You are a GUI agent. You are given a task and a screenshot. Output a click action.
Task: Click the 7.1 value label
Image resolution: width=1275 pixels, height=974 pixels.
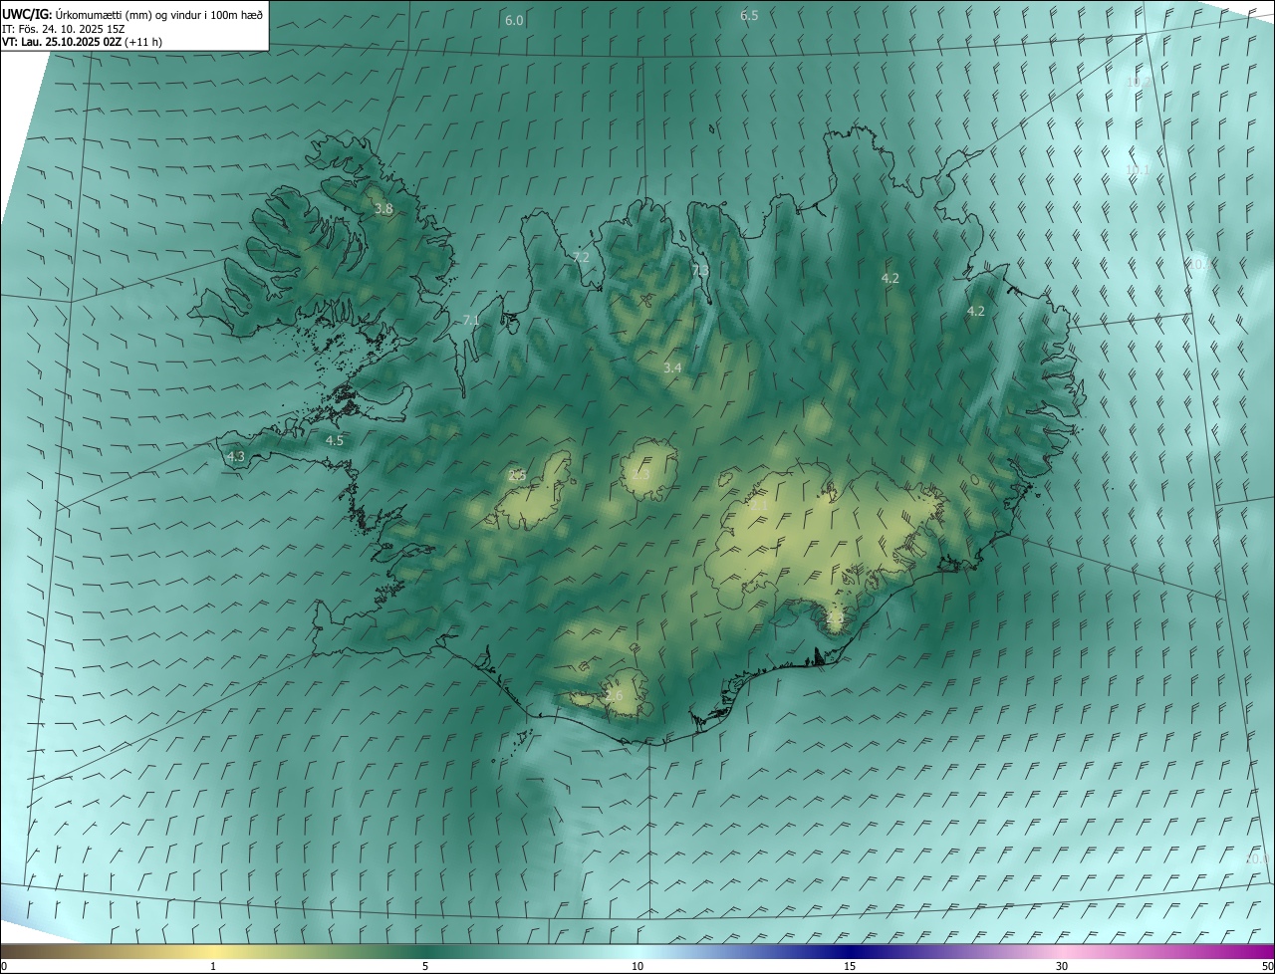point(471,320)
